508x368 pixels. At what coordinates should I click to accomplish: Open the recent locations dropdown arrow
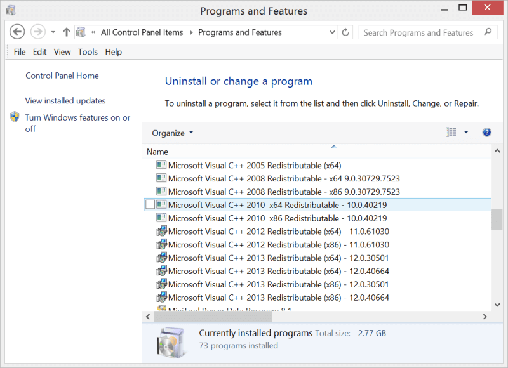[53, 32]
